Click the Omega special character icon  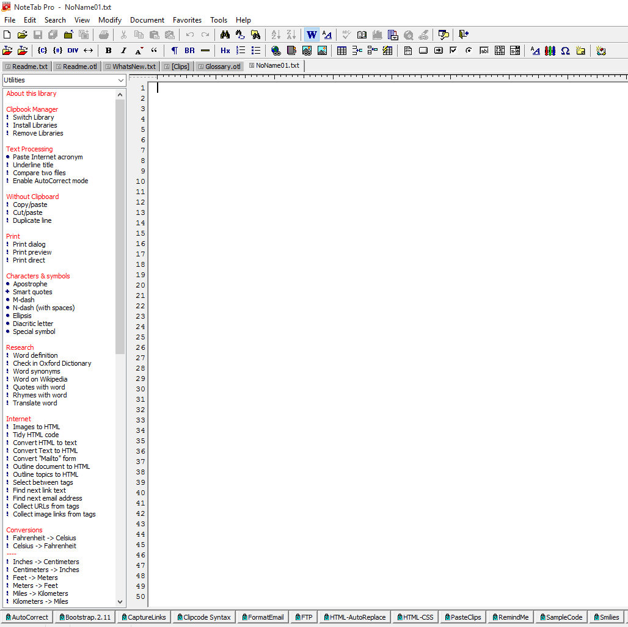point(565,51)
